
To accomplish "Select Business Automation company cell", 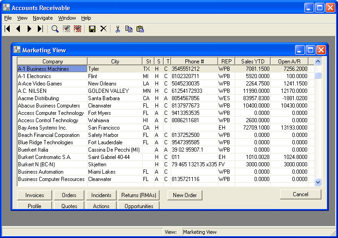I will coord(52,172).
